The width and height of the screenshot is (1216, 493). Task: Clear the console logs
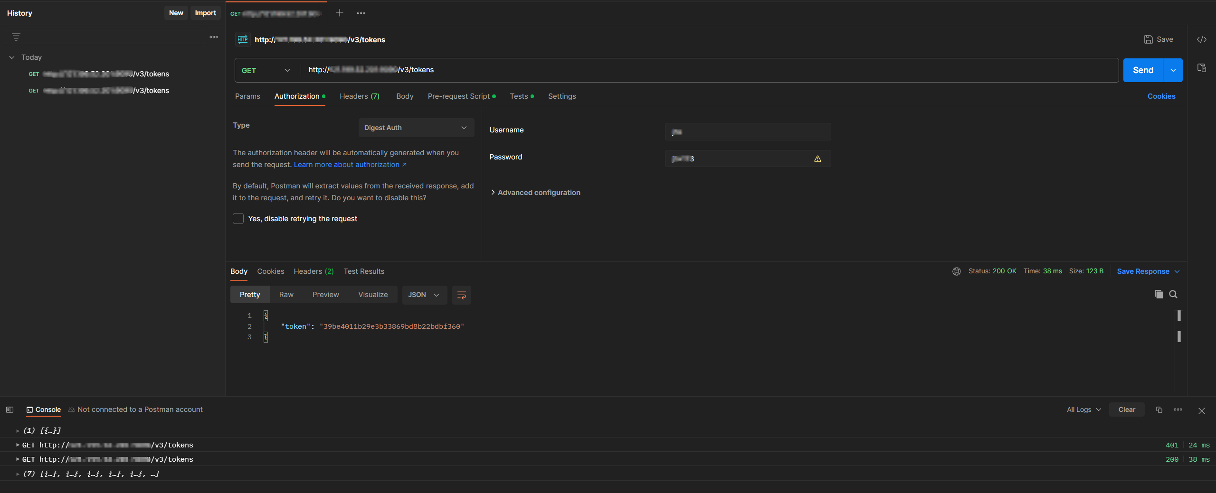pyautogui.click(x=1126, y=410)
